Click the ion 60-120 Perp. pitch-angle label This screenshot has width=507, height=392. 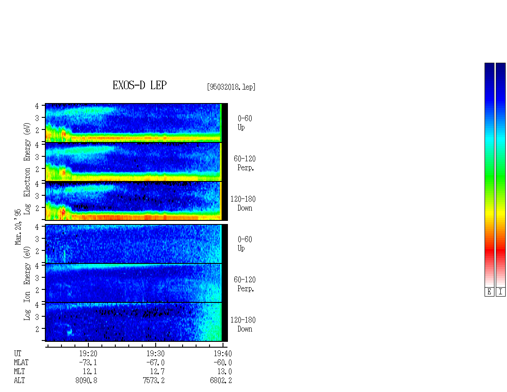pos(245,284)
